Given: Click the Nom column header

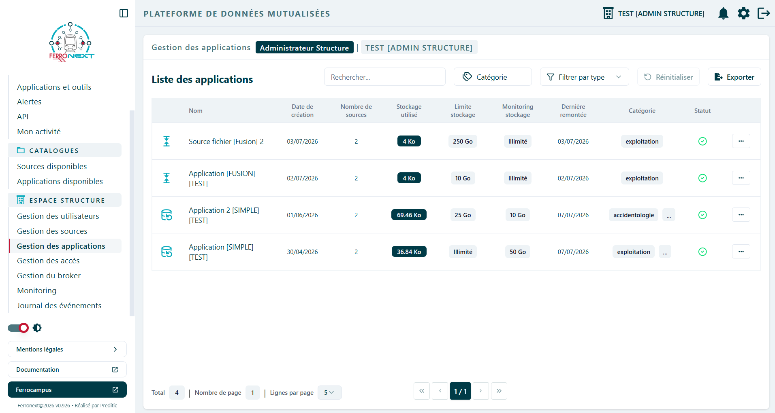Looking at the screenshot, I should tap(196, 110).
